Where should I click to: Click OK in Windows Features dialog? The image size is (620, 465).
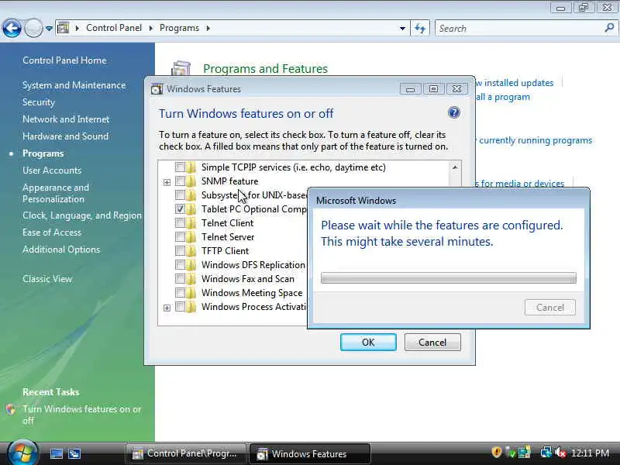pyautogui.click(x=368, y=342)
